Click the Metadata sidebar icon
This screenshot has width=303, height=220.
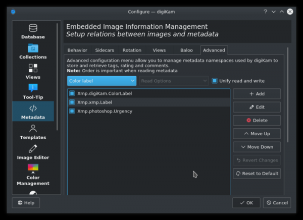[33, 112]
